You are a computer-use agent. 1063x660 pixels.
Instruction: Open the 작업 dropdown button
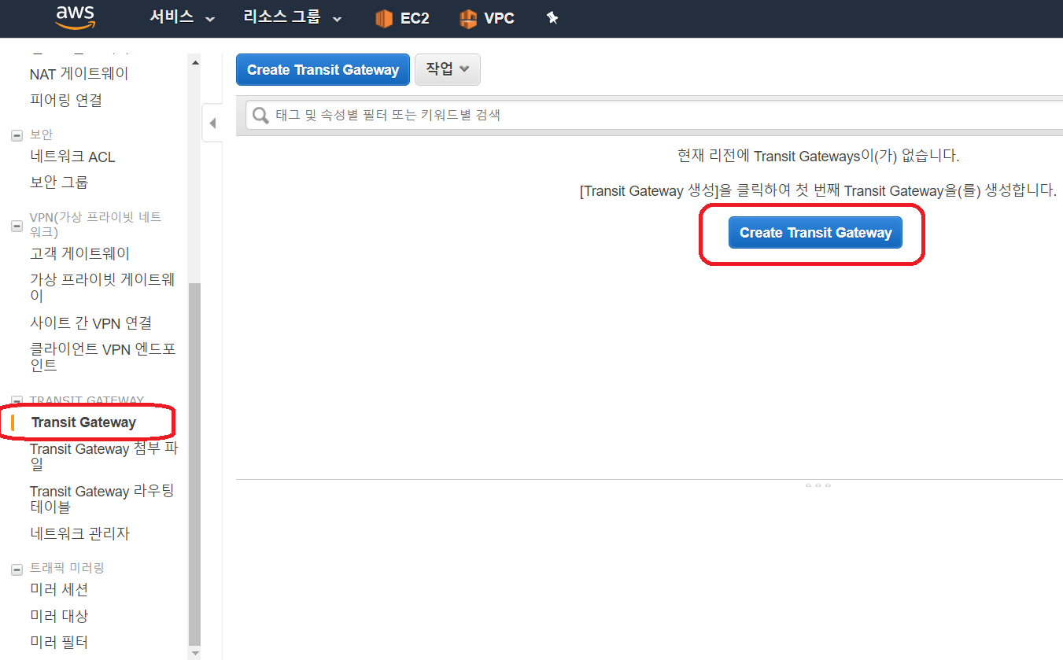[448, 69]
